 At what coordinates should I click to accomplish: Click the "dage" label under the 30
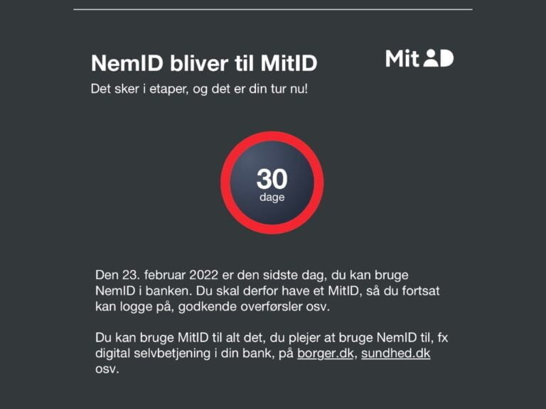(x=272, y=197)
